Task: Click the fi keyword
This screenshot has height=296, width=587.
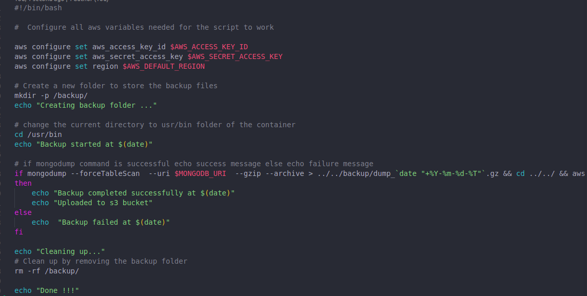Action: coord(18,232)
